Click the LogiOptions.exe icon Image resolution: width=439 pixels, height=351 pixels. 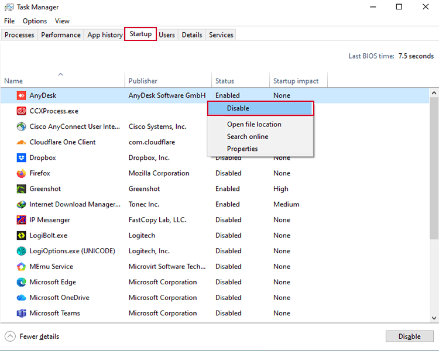pos(21,251)
